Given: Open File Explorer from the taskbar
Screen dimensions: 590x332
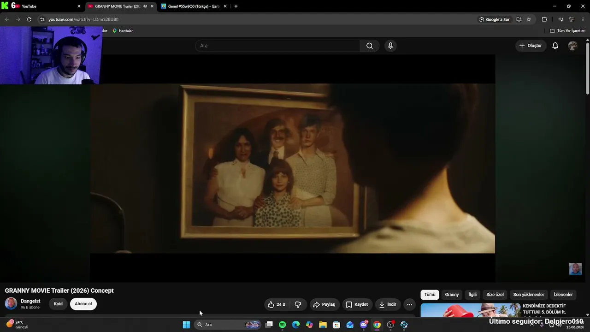Looking at the screenshot, I should pyautogui.click(x=323, y=325).
